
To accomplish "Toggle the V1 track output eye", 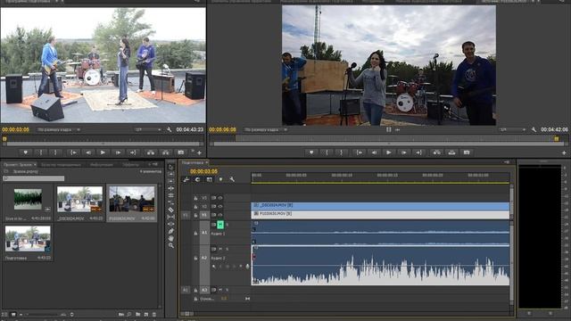I will click(220, 215).
